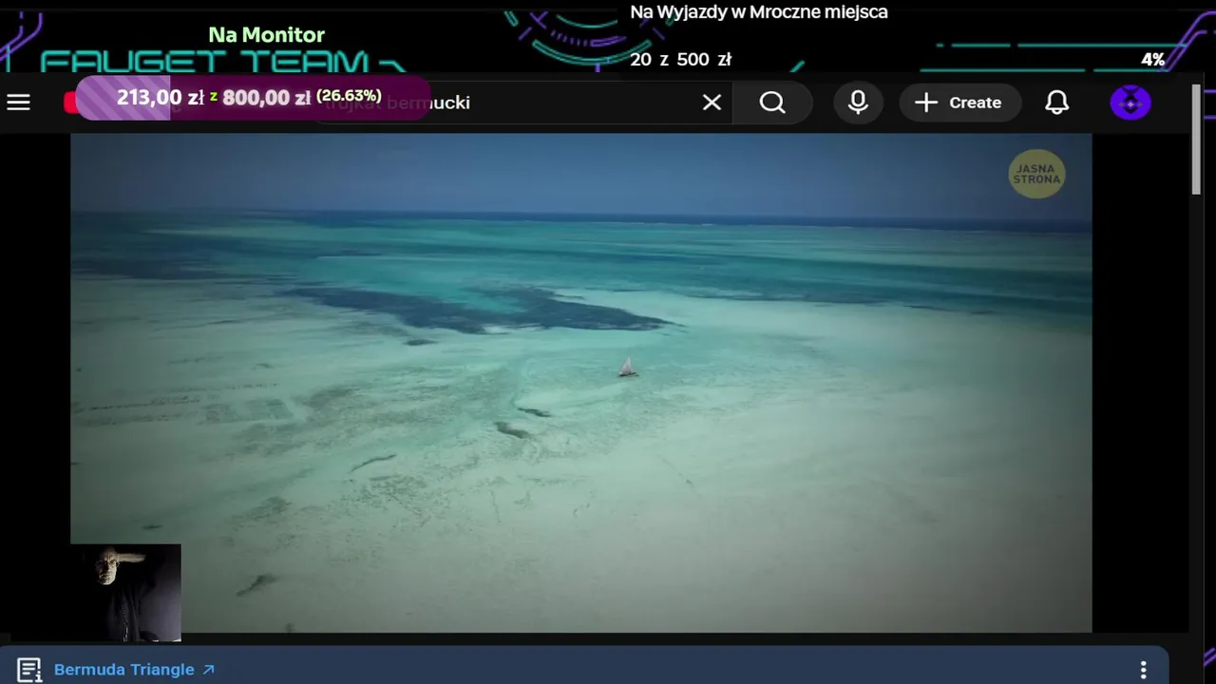The image size is (1216, 684).
Task: Open the purple account avatar
Action: point(1130,103)
